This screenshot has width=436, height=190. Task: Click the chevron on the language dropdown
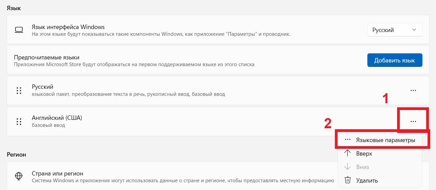click(414, 30)
